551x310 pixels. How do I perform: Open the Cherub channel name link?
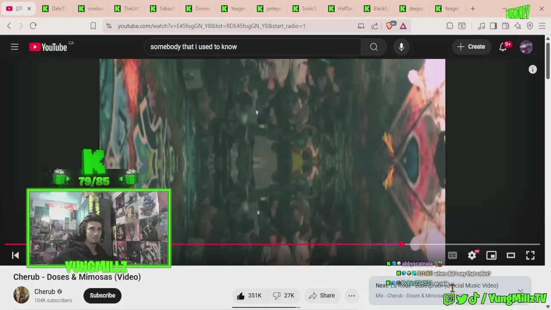point(45,291)
